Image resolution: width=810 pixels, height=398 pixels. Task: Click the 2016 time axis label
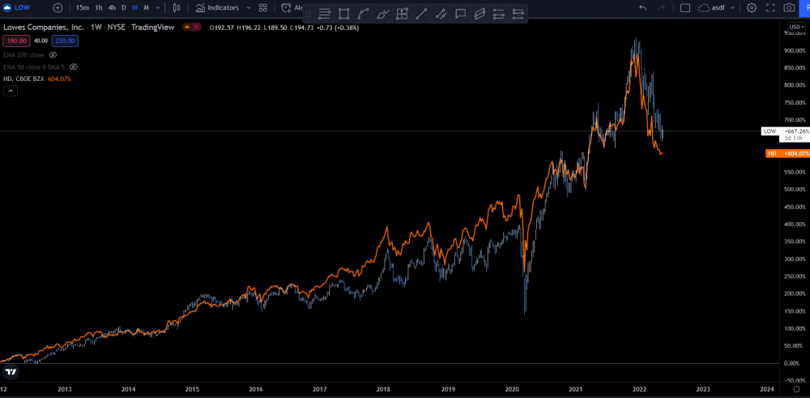(256, 389)
